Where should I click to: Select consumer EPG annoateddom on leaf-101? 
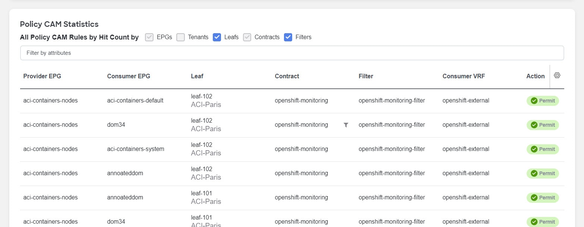point(125,198)
